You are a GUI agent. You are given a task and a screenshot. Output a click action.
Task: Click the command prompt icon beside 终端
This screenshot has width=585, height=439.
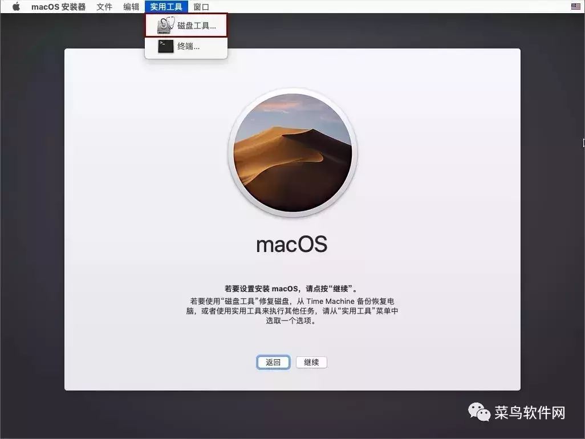click(165, 46)
